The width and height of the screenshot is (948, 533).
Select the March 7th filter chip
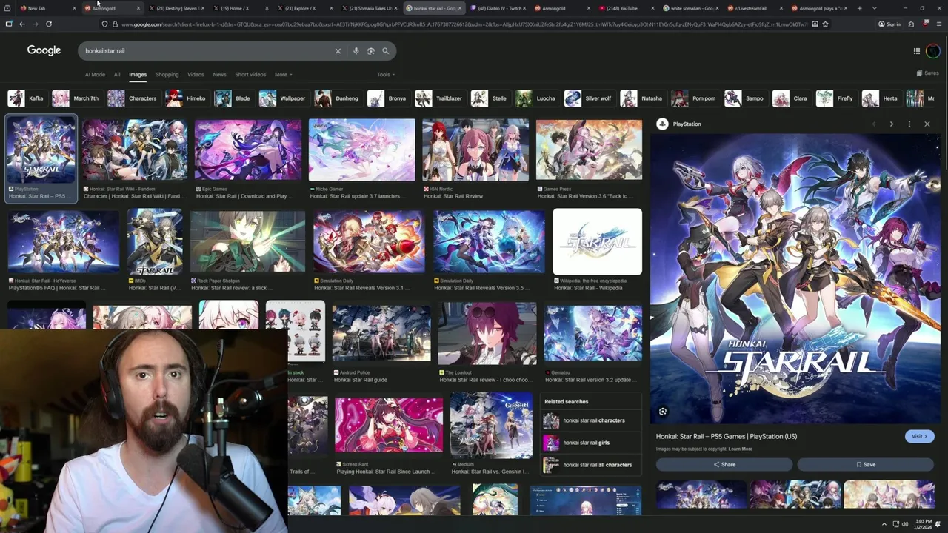76,98
